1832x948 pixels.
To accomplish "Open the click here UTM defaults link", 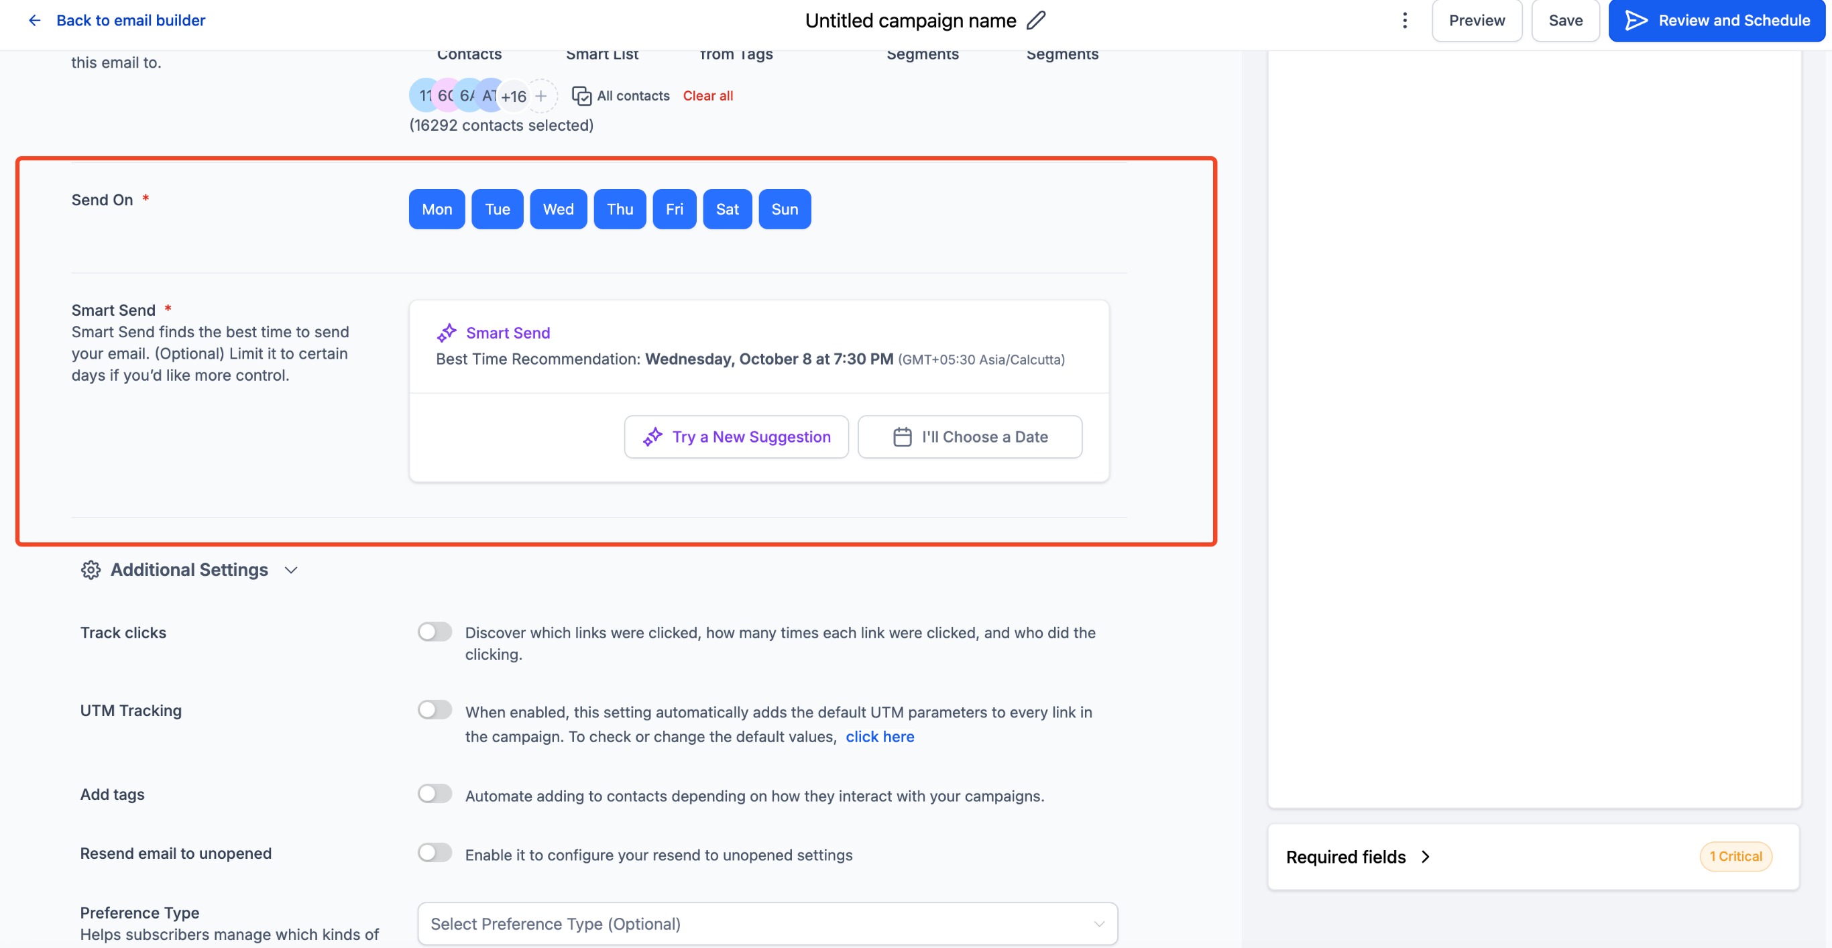I will point(879,737).
